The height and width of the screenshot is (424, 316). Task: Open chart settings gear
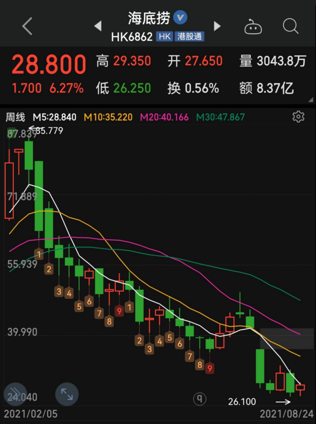298,117
